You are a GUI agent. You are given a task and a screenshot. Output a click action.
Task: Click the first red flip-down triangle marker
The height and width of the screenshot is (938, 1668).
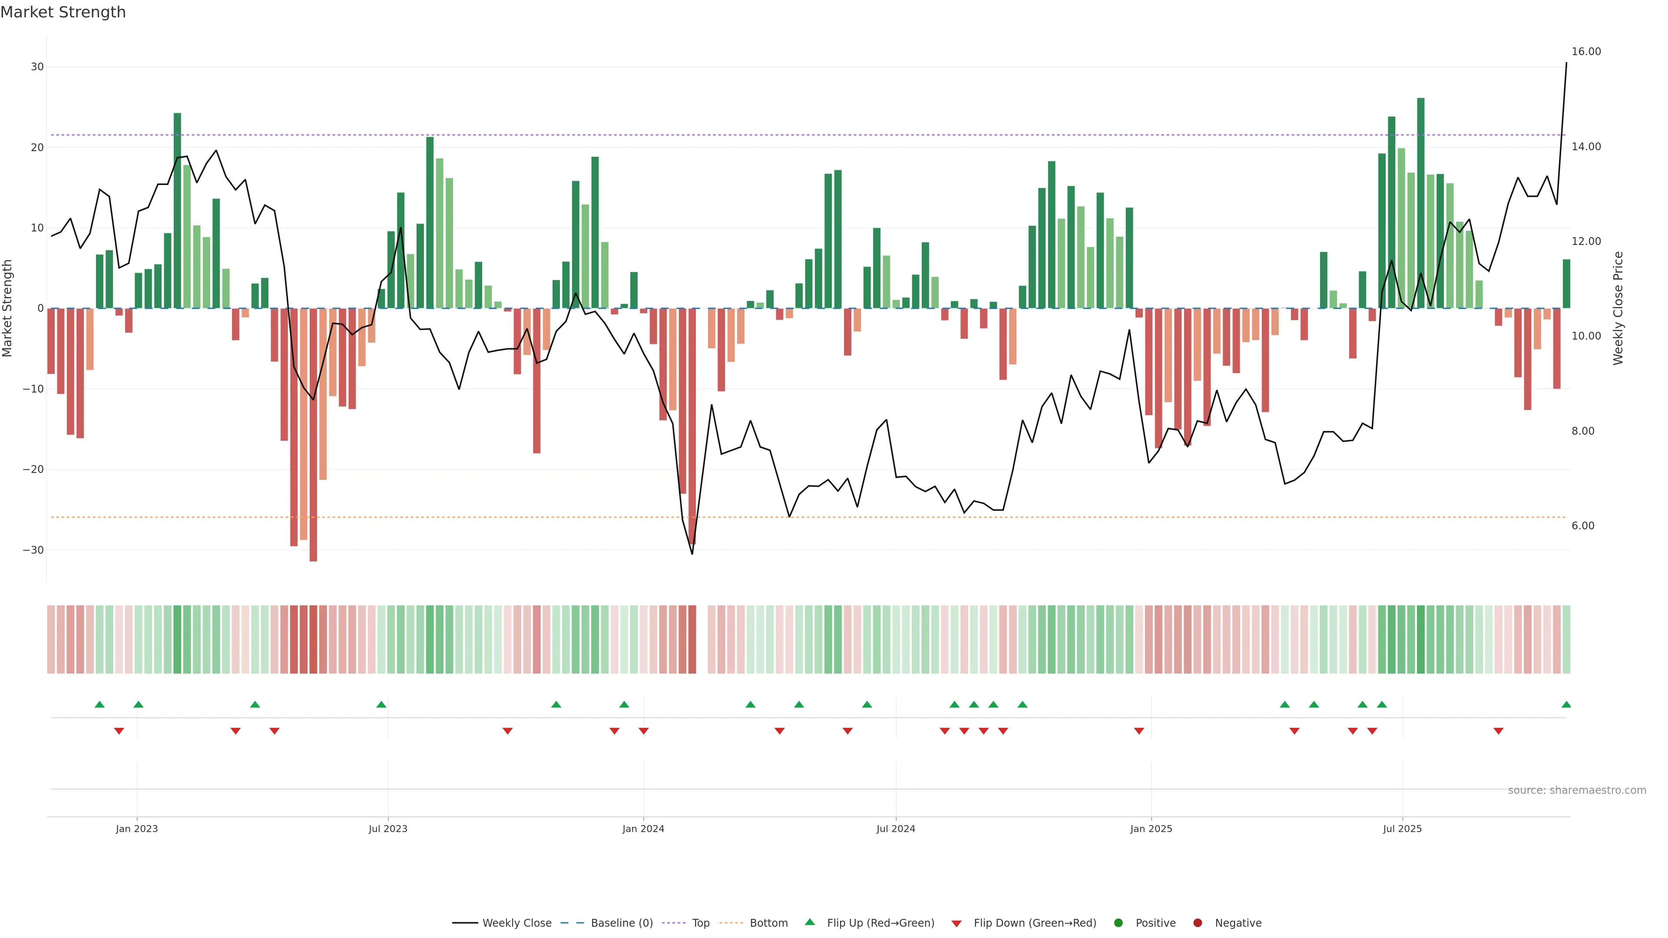click(x=119, y=731)
